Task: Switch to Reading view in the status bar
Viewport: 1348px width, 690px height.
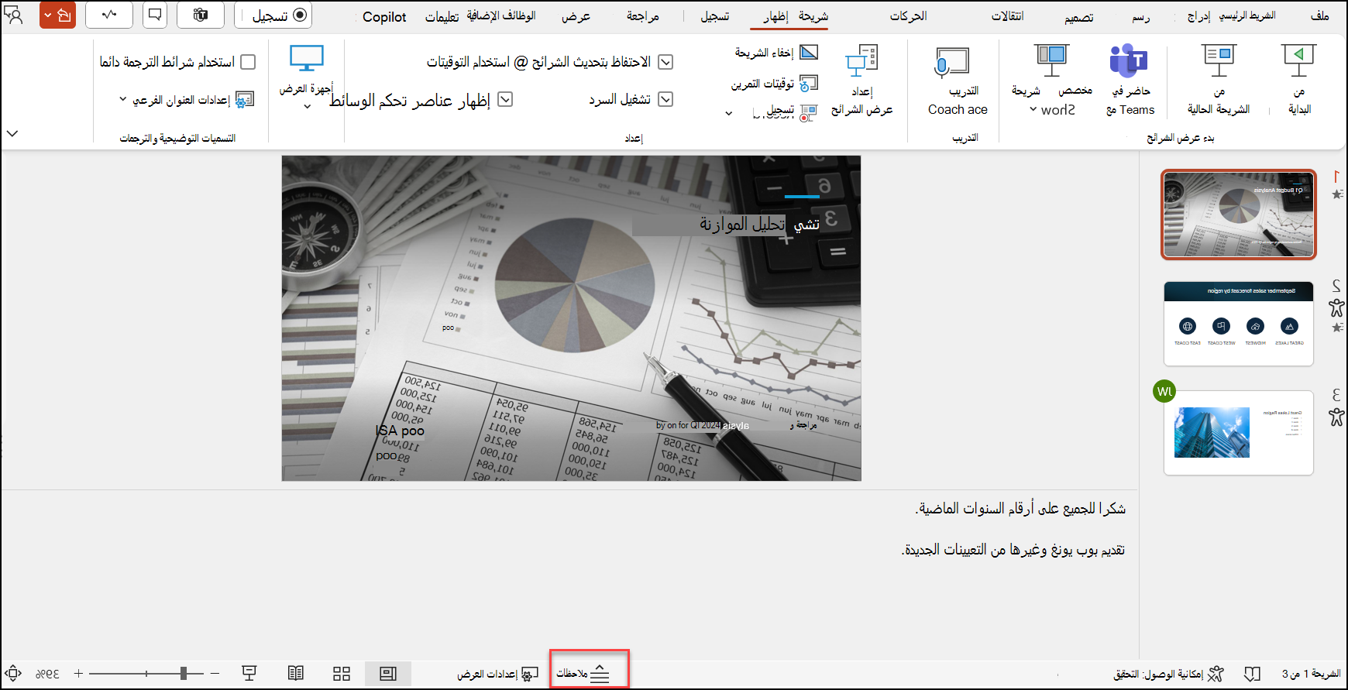Action: pos(296,674)
